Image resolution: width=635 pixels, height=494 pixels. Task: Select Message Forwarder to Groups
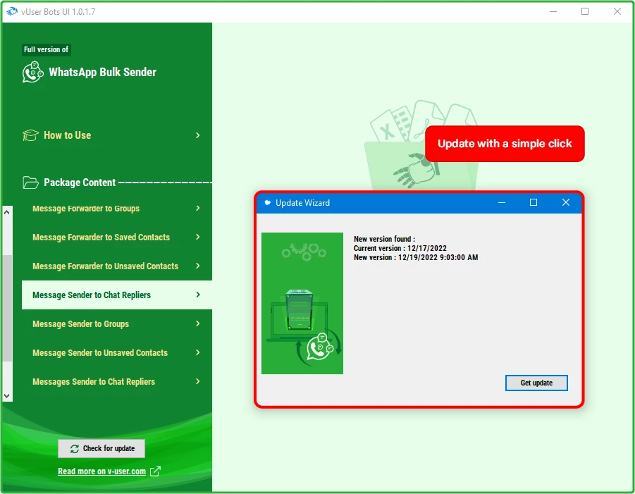(x=116, y=208)
